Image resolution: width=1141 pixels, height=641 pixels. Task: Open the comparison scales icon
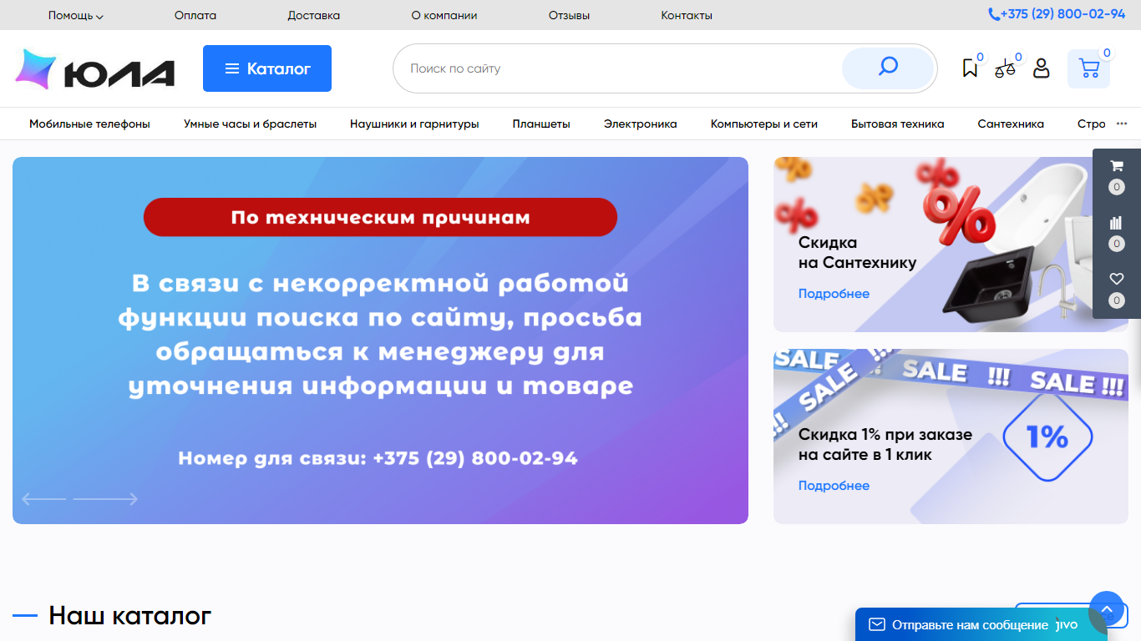(x=1006, y=68)
